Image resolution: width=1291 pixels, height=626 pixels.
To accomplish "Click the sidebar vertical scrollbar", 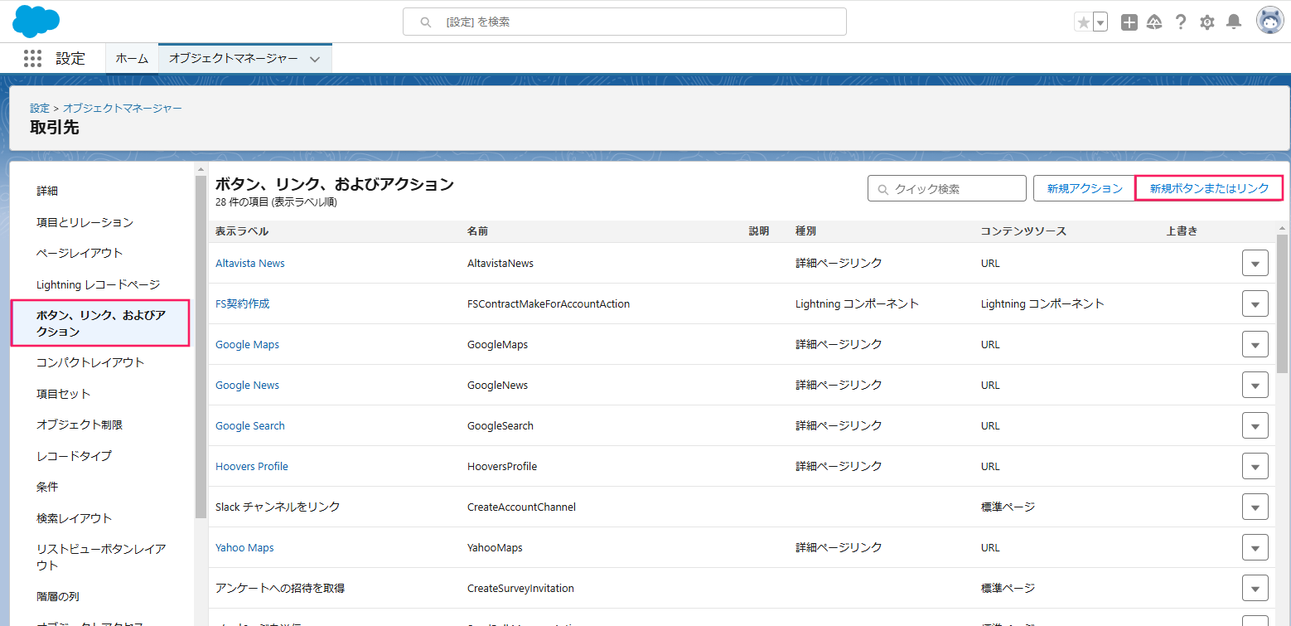I will 201,347.
